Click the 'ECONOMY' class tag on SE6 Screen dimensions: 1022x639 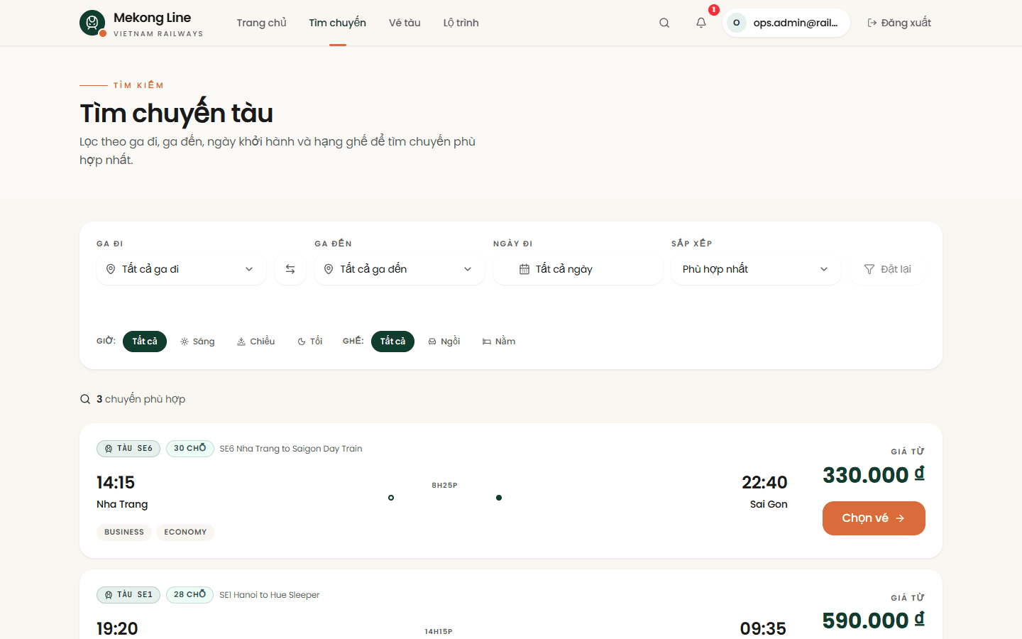[185, 532]
